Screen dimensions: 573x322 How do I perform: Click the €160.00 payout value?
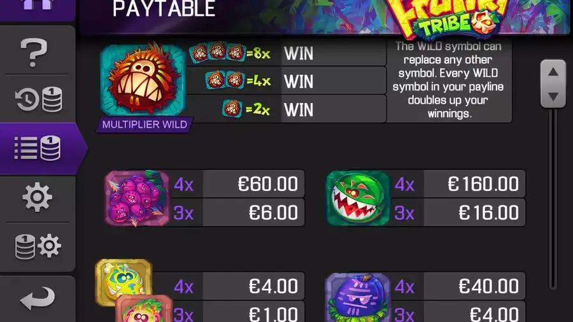483,184
